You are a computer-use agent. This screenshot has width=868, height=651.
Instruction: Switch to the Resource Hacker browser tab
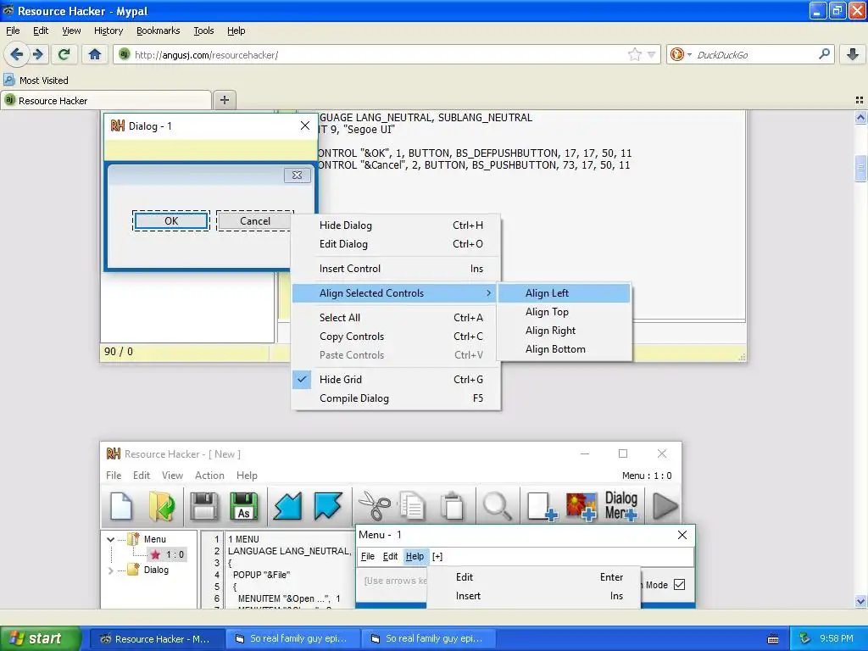[x=106, y=100]
